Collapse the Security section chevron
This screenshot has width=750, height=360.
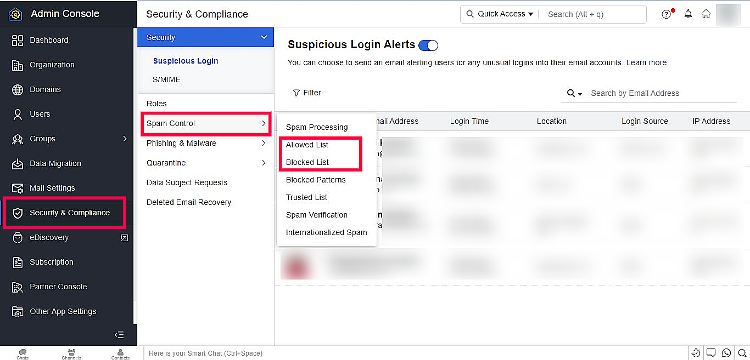[x=264, y=37]
